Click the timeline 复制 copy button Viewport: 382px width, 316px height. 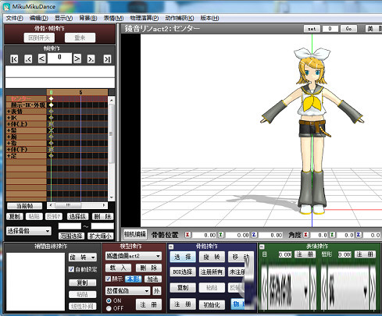(x=15, y=216)
